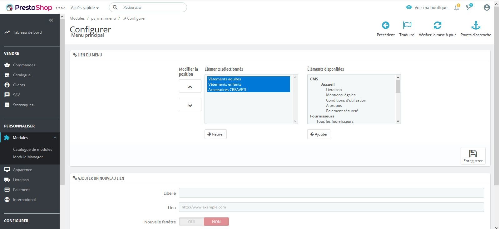Set Nouvelle fenêtre toggle to OUI
499x229 pixels.
191,222
